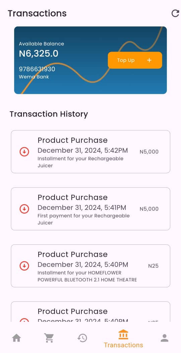Click the Transactions tab label
181x353 pixels.
click(x=123, y=345)
